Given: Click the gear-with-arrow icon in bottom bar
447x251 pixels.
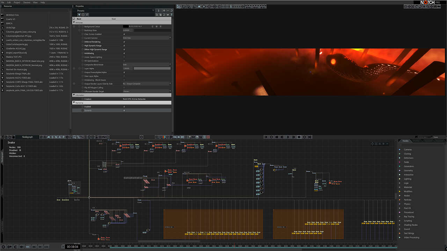Looking at the screenshot, I should [x=9, y=247].
